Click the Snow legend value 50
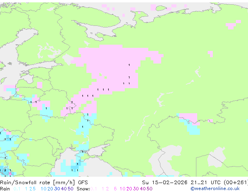This screenshot has width=248, height=192. tap(150, 189)
